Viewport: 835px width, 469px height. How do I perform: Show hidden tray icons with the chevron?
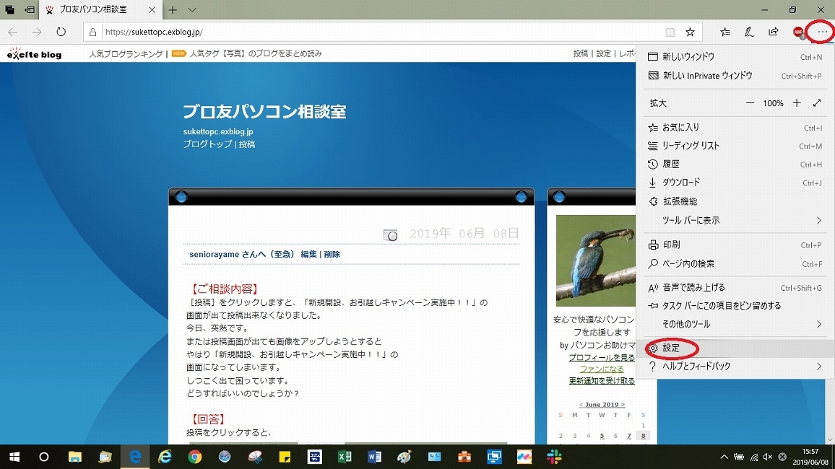pos(724,457)
